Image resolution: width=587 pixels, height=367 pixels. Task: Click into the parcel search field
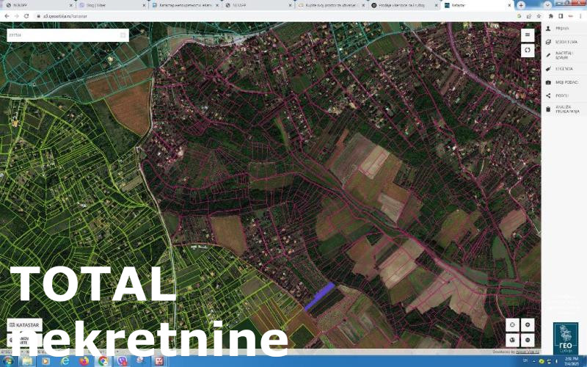(x=68, y=35)
